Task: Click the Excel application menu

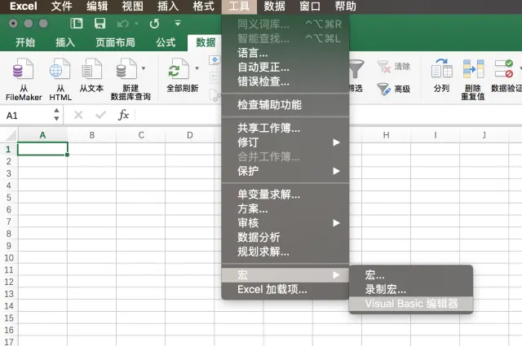Action: tap(24, 7)
